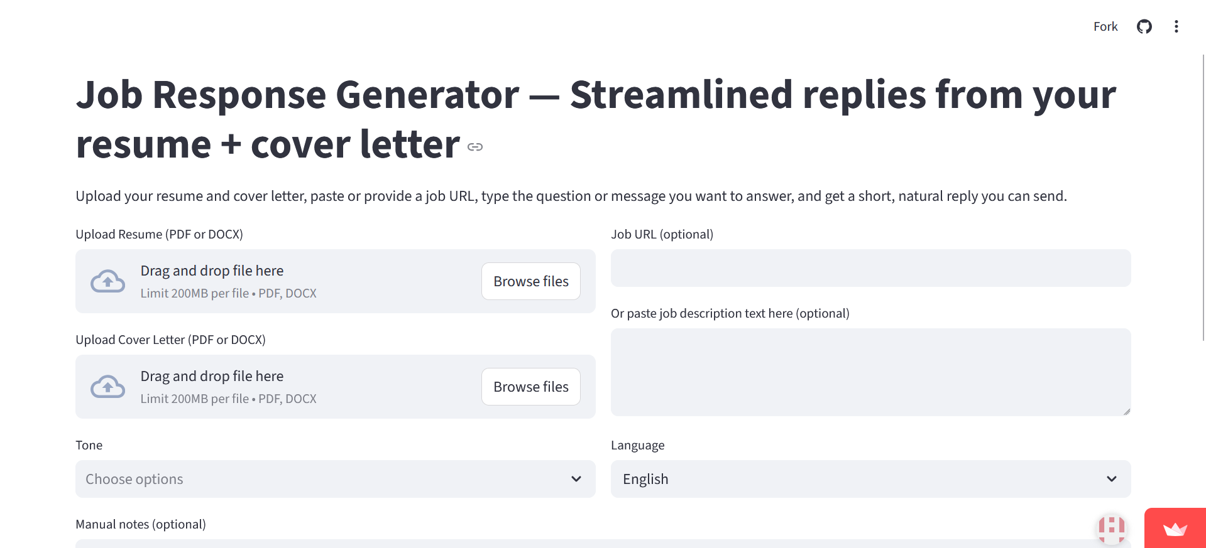Click the cover letter upload cloud icon

click(x=108, y=387)
